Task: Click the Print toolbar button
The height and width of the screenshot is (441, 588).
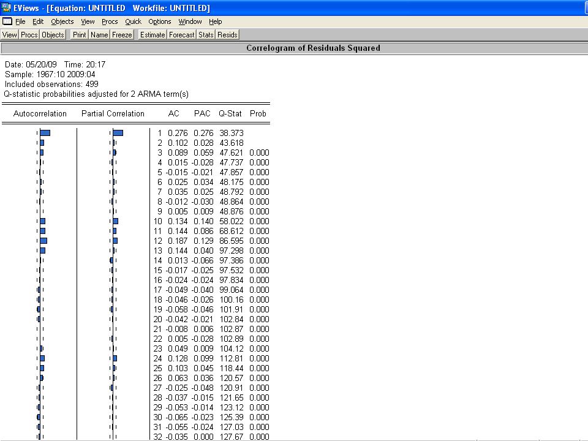Action: (79, 35)
